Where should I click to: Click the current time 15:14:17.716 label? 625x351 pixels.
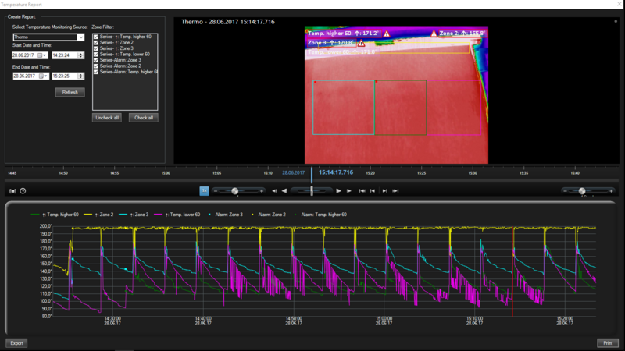(336, 172)
